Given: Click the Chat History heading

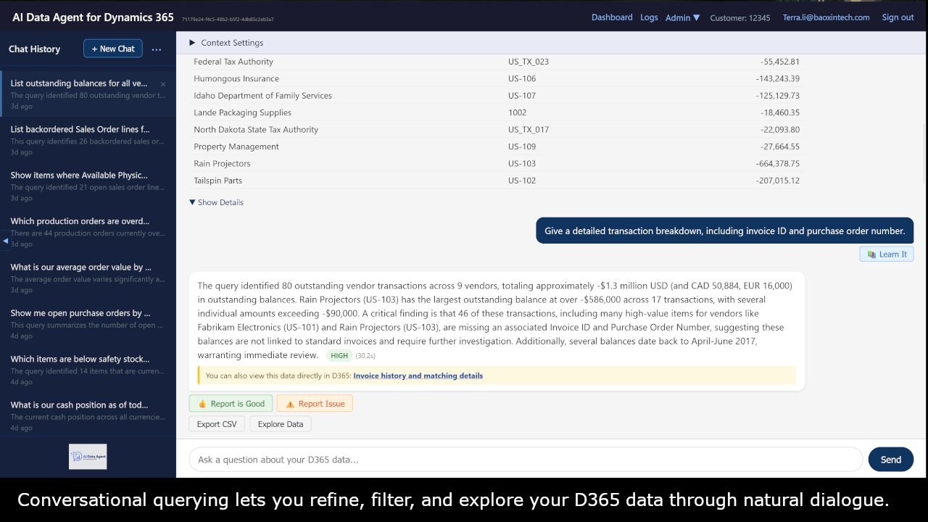Looking at the screenshot, I should (34, 49).
